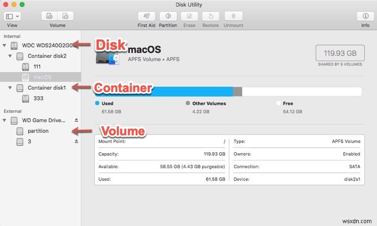Screen dimensions: 377x226
Task: Click the Mount Point row
Action: pyautogui.click(x=162, y=141)
